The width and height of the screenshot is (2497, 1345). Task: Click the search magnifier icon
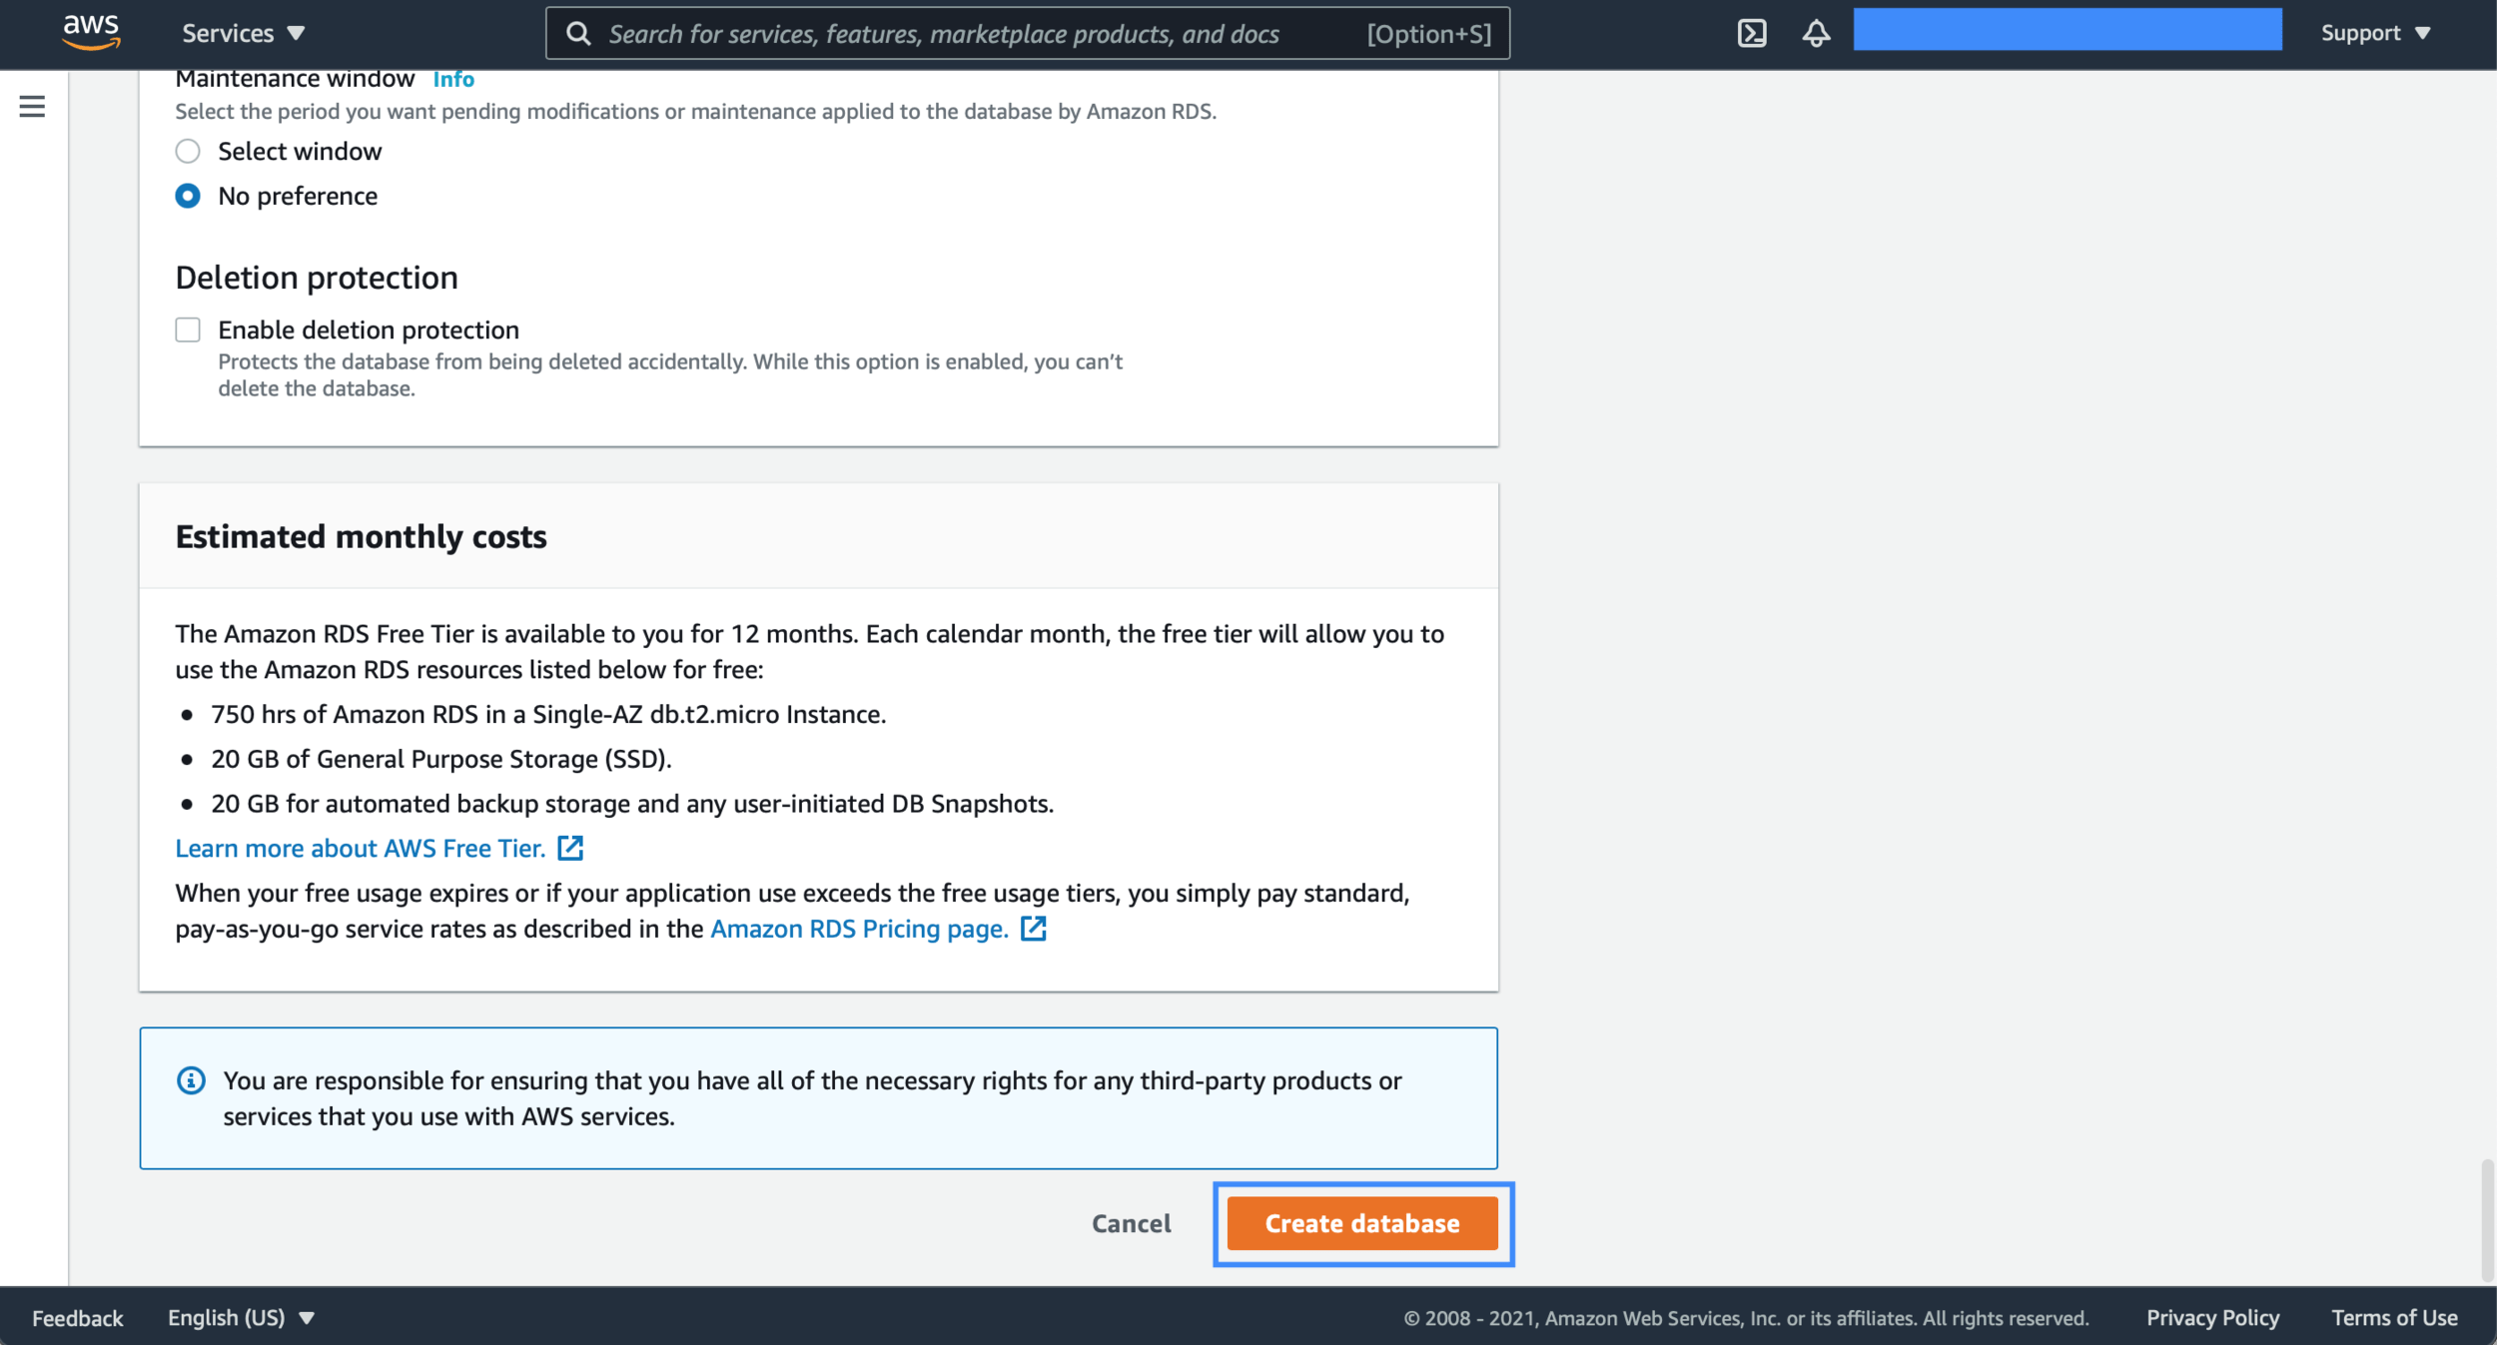579,33
